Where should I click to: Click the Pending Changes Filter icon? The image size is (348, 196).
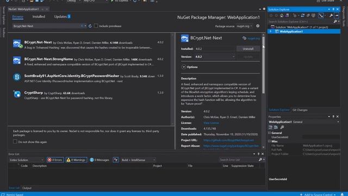click(295, 15)
